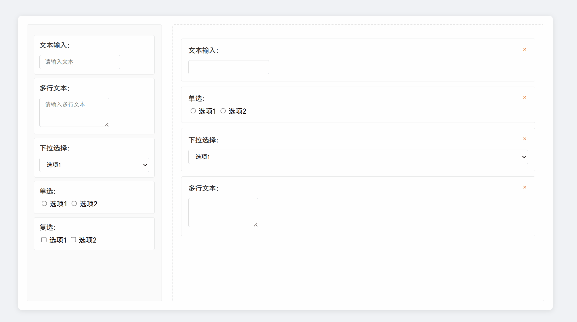Image resolution: width=577 pixels, height=322 pixels.
Task: Choose 选项2 radio in canvas 单选
Action: (223, 111)
